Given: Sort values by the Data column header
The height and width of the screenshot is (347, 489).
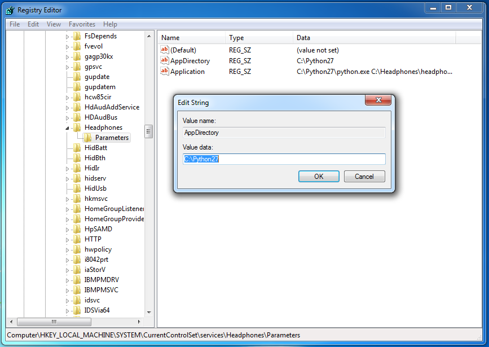Looking at the screenshot, I should coord(375,38).
